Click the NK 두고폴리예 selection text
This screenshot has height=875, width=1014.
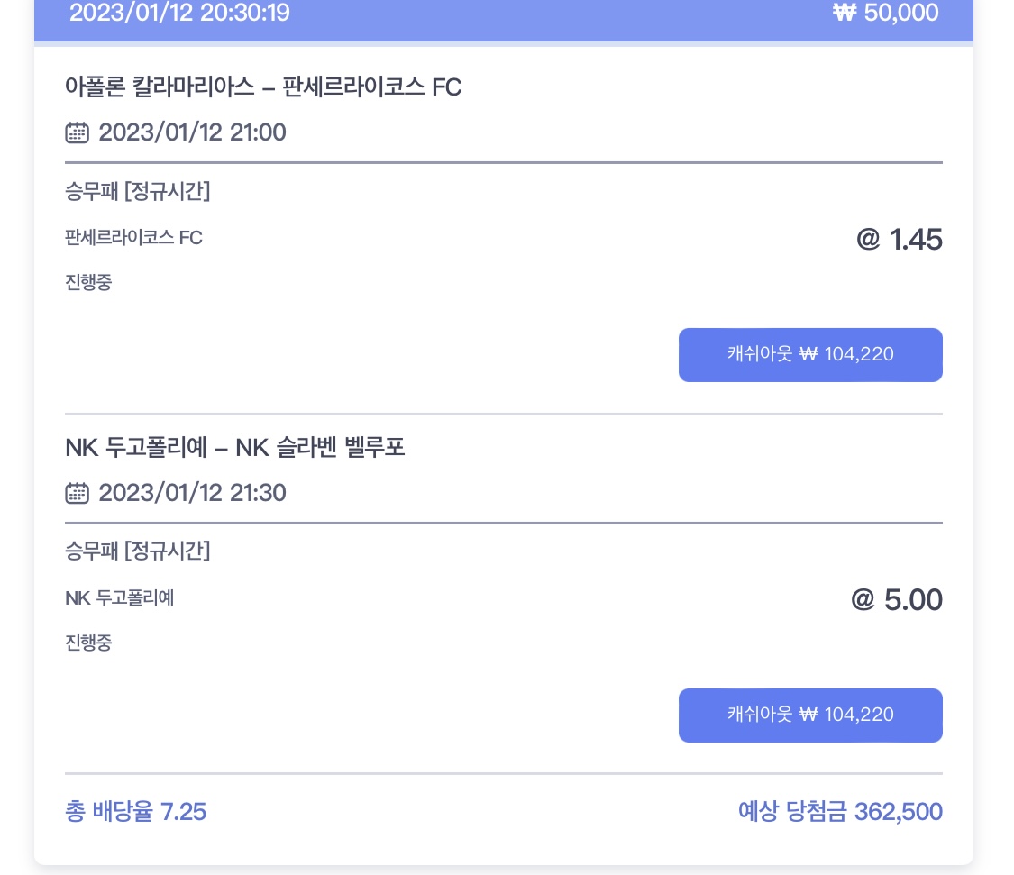(120, 597)
